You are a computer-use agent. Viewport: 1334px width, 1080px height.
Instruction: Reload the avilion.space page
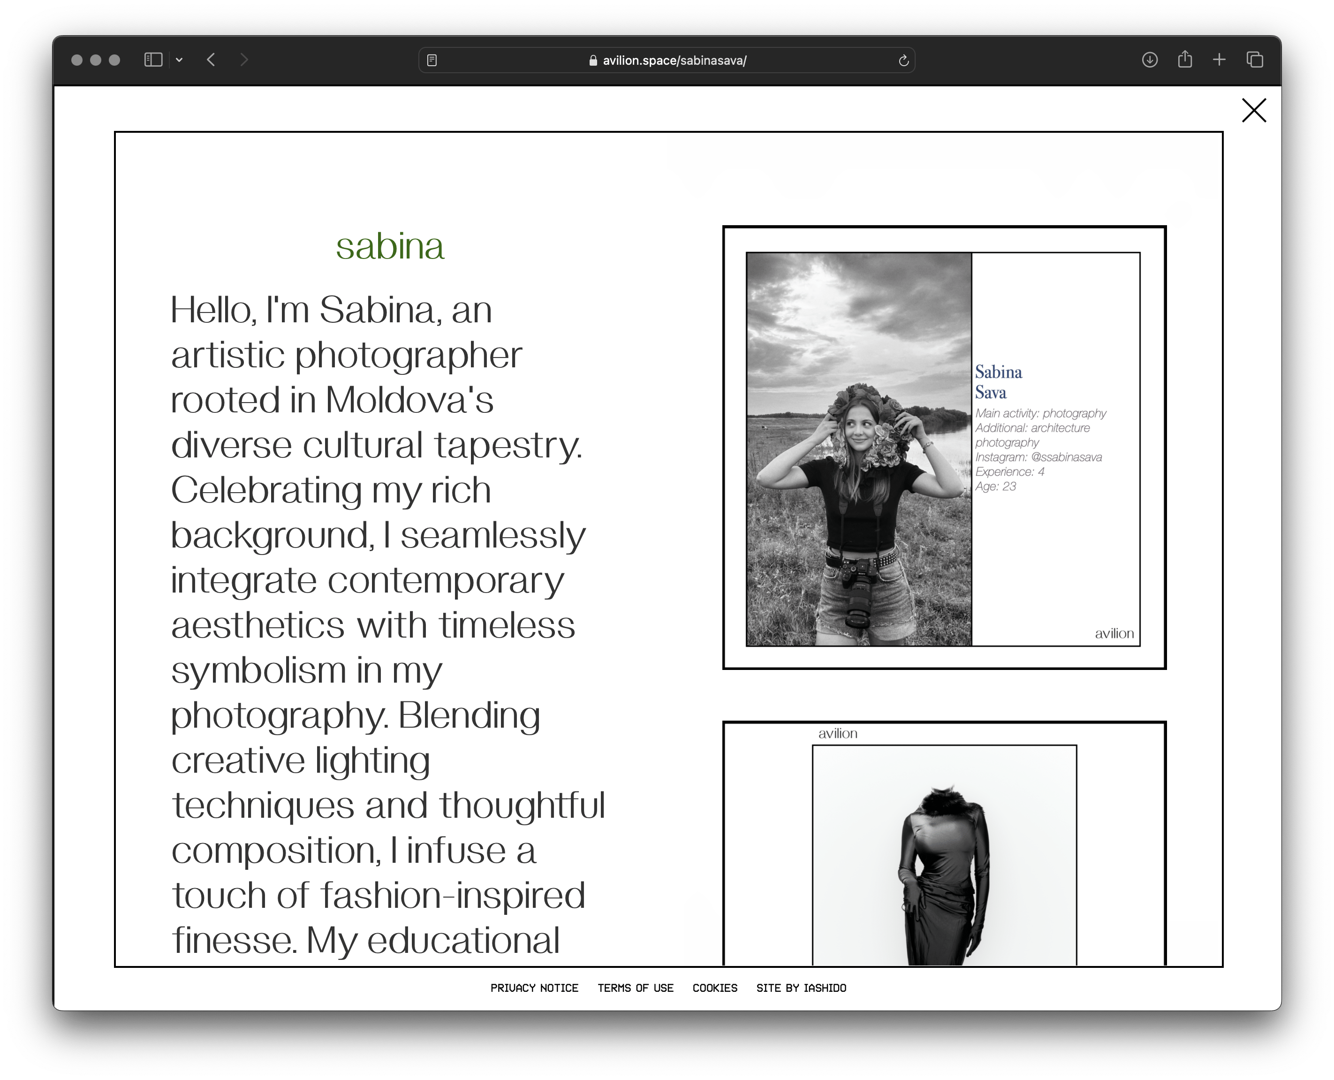(903, 61)
